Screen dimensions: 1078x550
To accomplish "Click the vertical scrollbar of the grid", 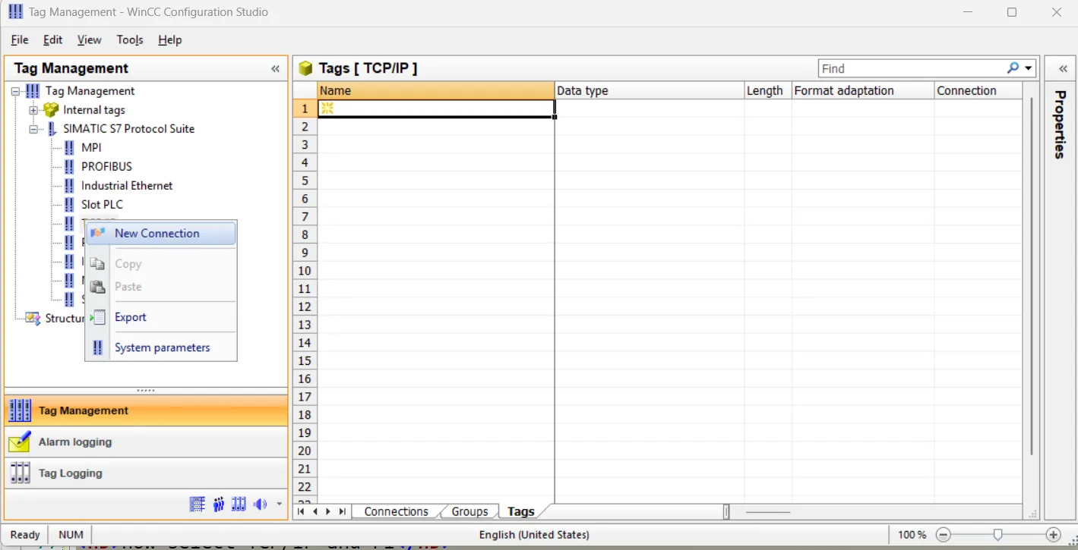I will [1031, 277].
